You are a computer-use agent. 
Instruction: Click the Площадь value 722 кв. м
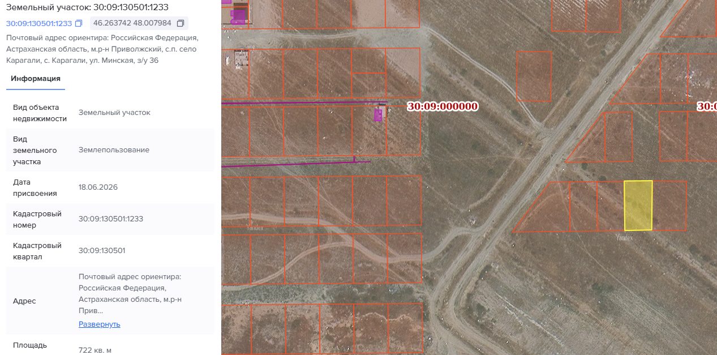95,350
